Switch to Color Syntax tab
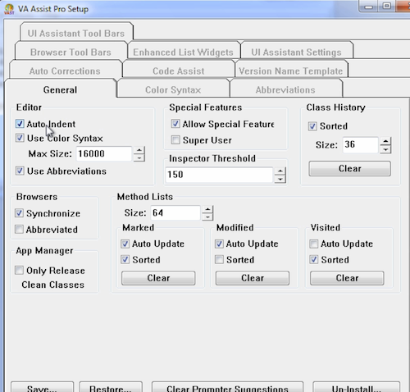 [173, 89]
